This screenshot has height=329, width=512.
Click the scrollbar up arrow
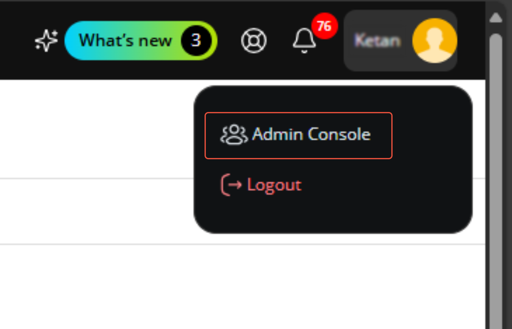[x=495, y=17]
